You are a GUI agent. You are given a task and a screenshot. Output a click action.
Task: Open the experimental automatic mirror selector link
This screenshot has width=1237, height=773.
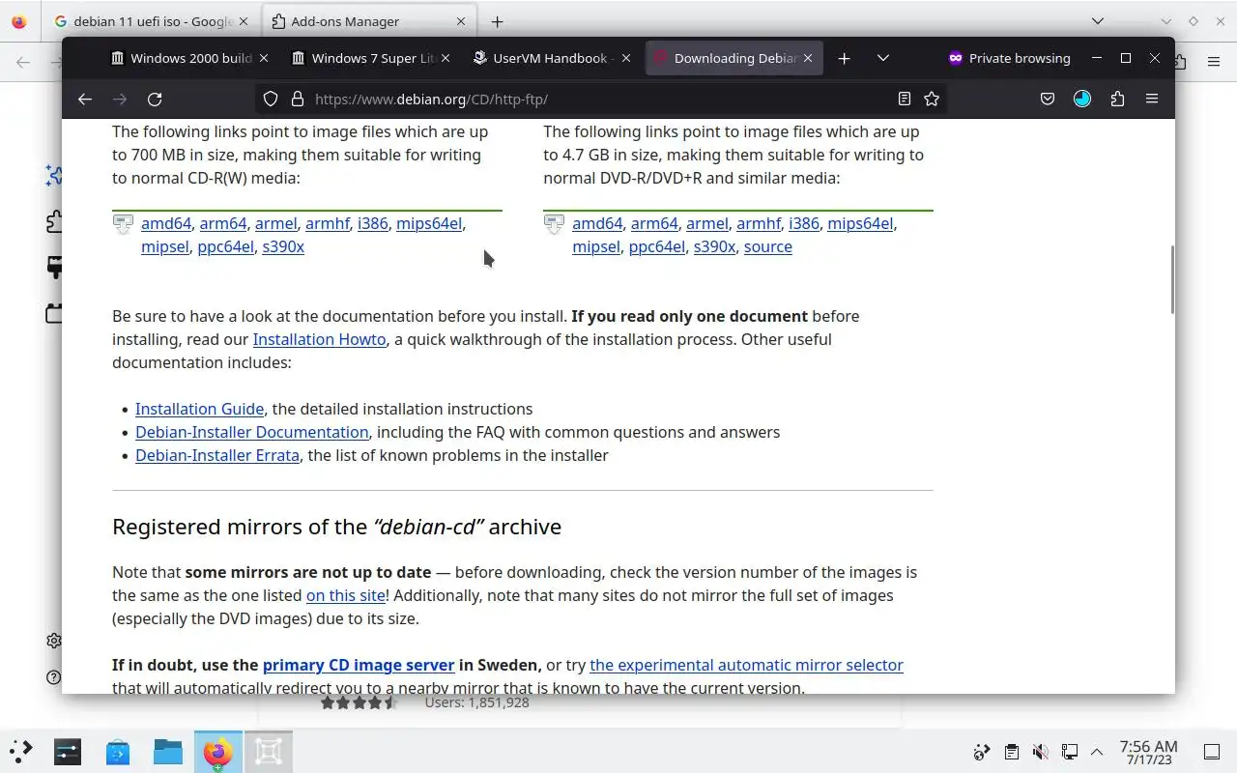pyautogui.click(x=746, y=665)
